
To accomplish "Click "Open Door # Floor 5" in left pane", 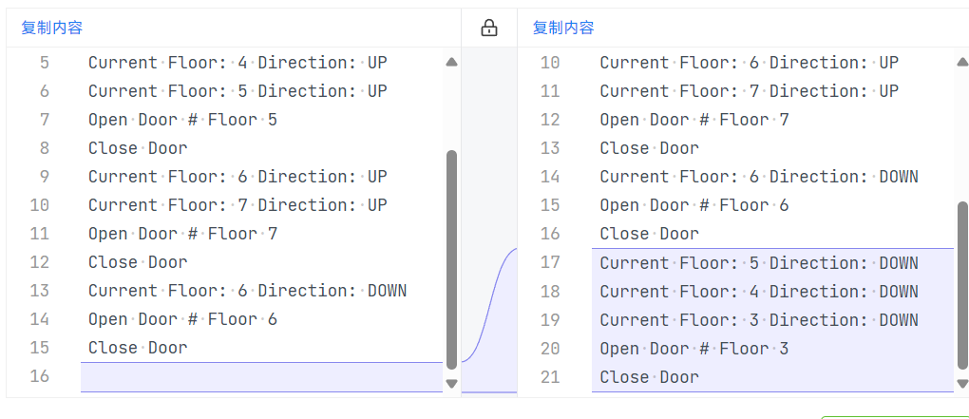I will click(182, 120).
